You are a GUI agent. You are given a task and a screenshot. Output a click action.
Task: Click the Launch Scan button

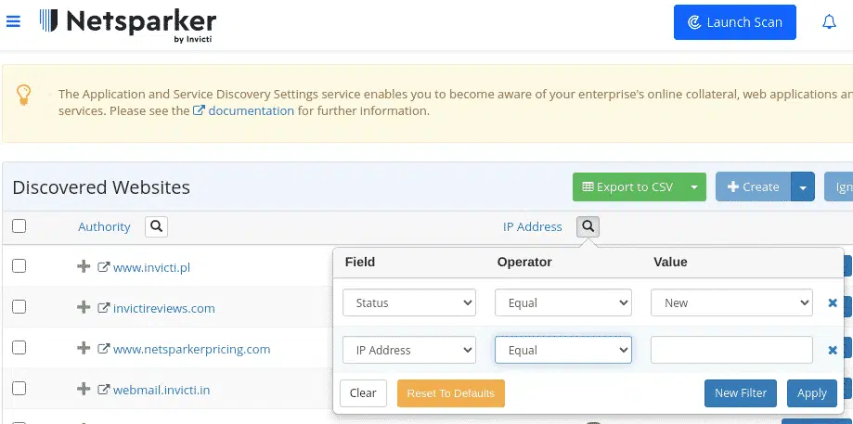734,22
